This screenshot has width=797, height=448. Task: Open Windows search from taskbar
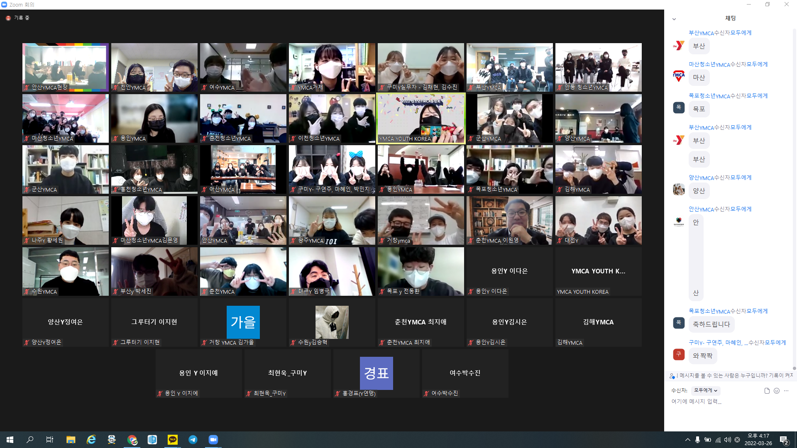(x=30, y=440)
